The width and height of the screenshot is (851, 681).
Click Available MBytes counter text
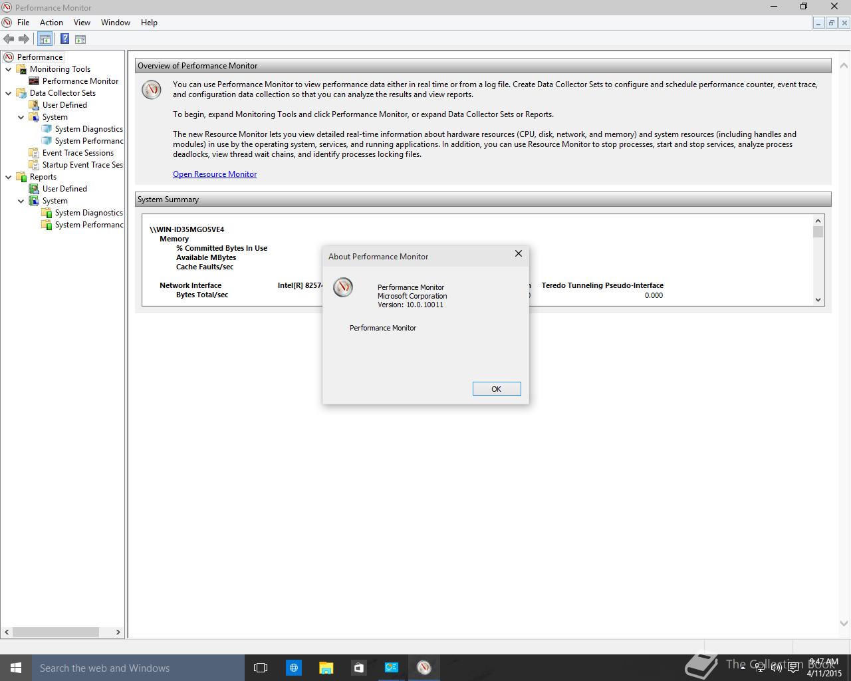(206, 257)
